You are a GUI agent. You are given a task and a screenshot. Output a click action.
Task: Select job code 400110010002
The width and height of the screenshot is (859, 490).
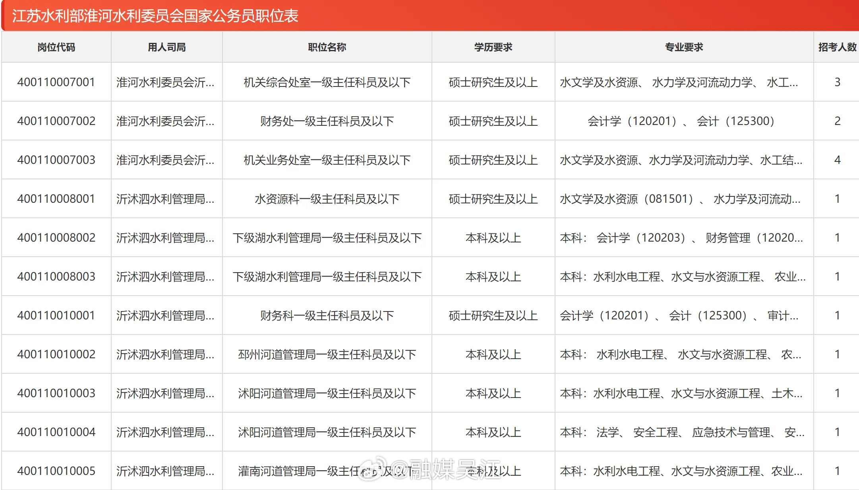click(56, 354)
